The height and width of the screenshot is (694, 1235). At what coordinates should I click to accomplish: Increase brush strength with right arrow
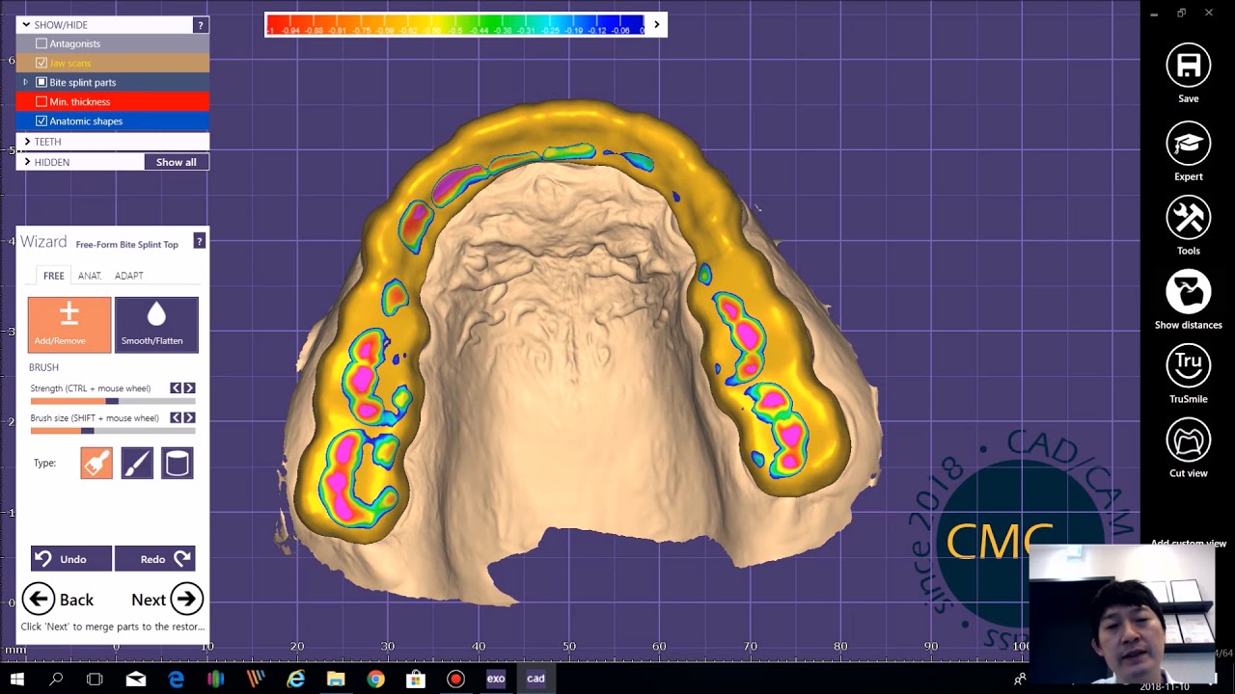click(189, 387)
